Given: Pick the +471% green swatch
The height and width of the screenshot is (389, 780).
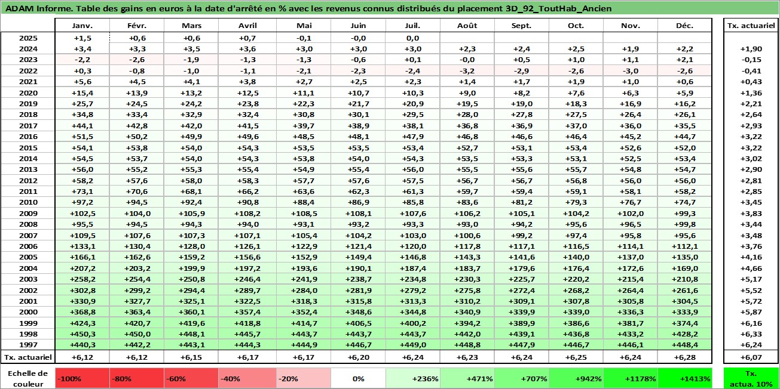Looking at the screenshot, I should coord(467,378).
